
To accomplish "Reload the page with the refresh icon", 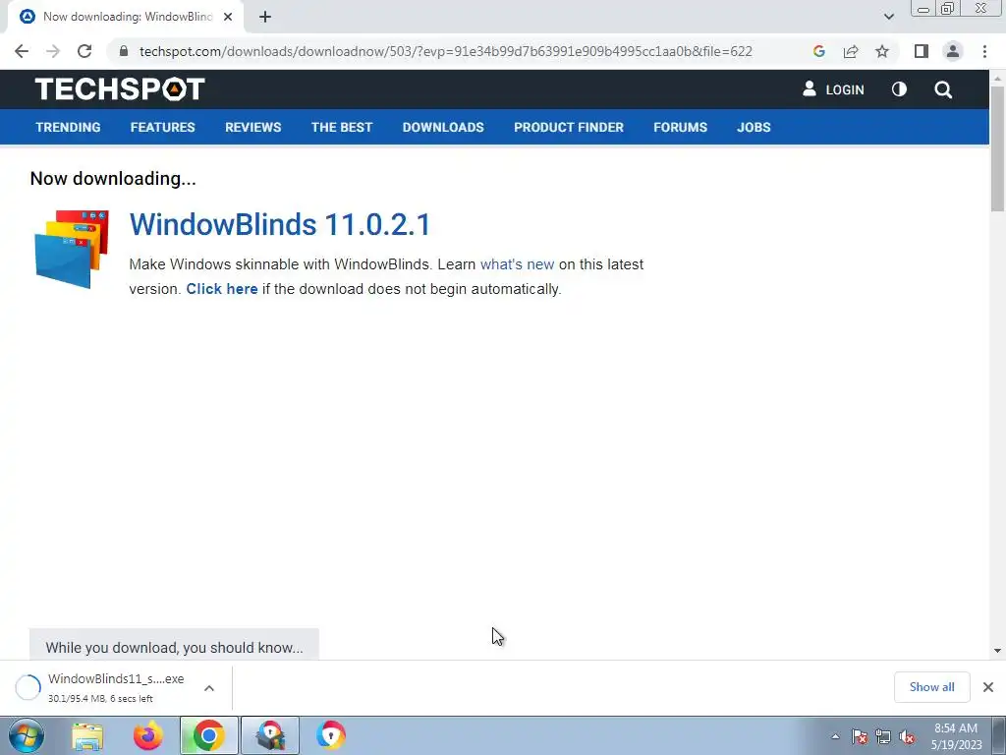I will coord(84,51).
